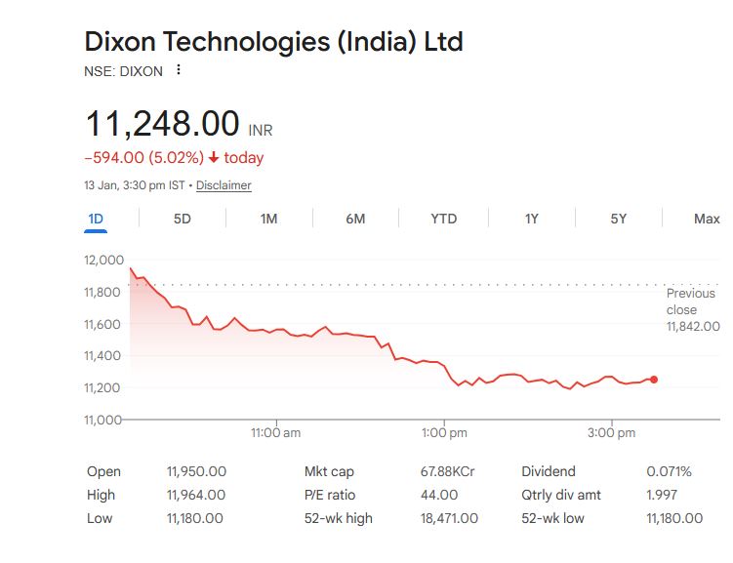
Task: Switch to the YTD tab
Action: point(443,219)
